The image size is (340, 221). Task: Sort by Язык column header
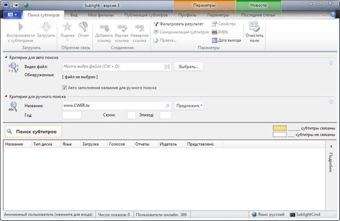tap(70, 144)
